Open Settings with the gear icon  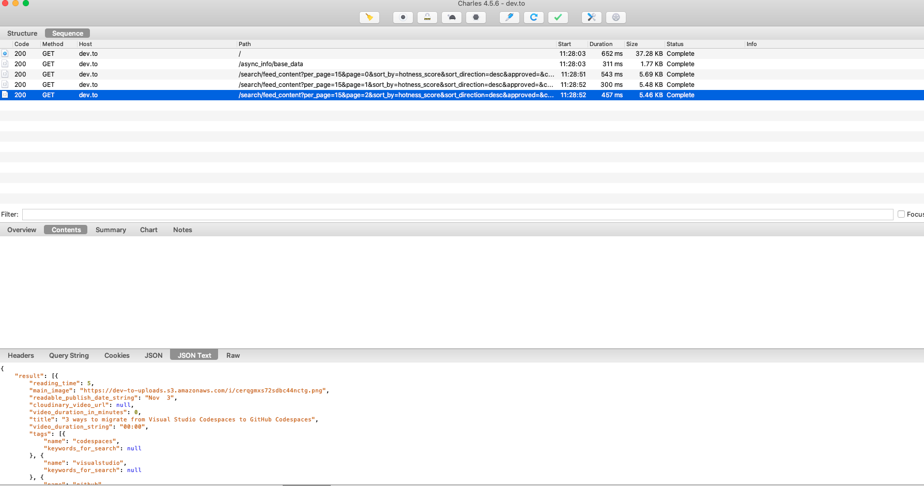click(615, 18)
